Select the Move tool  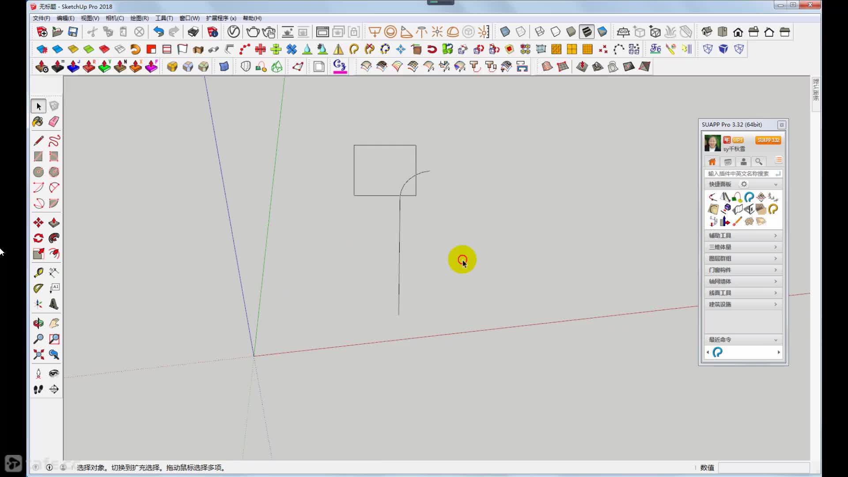pos(38,222)
